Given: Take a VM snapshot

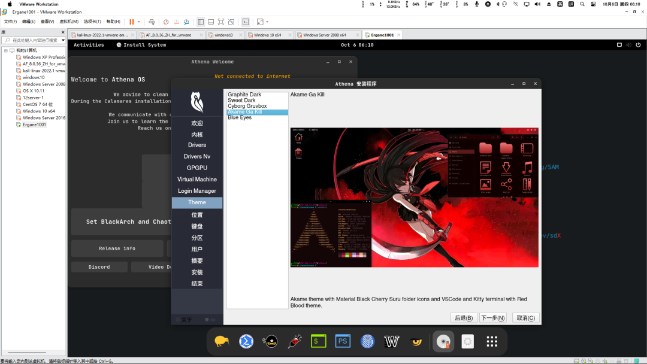Looking at the screenshot, I should 166,22.
